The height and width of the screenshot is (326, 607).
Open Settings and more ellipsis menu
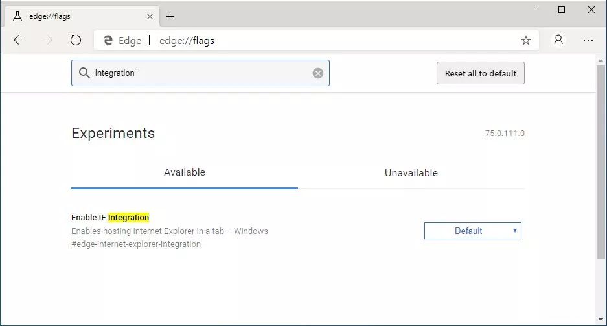coord(588,40)
